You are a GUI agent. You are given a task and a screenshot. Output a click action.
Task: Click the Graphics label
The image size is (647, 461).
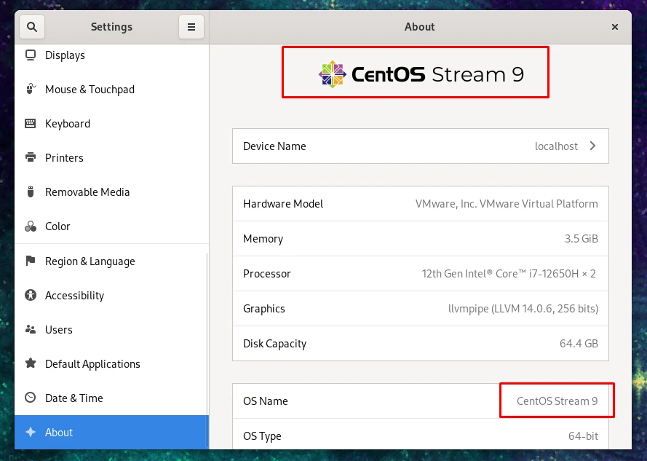click(264, 309)
